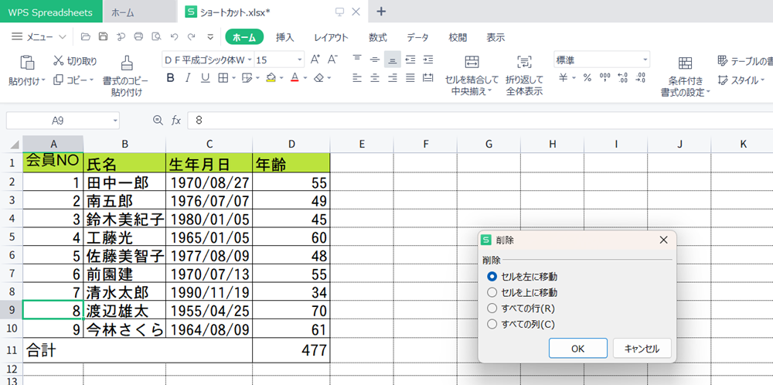The image size is (773, 385).
Task: Click the fx insert function icon
Action: click(176, 121)
